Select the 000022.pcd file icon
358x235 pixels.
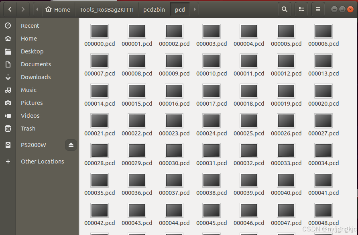click(137, 121)
